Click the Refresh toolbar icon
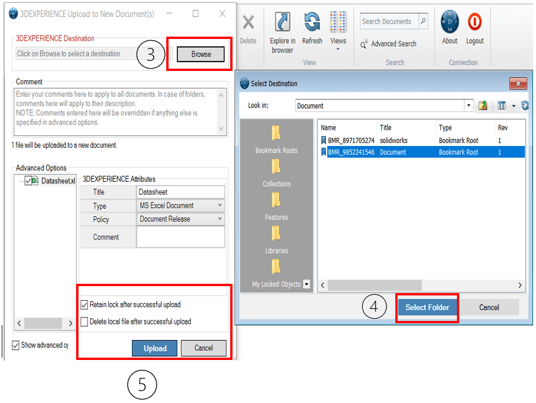 [x=312, y=22]
